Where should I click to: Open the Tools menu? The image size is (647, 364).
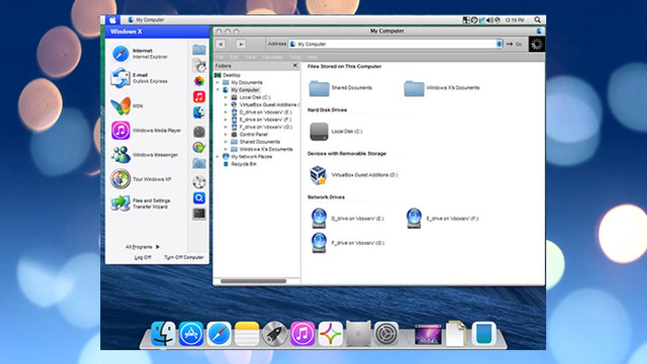pos(295,57)
